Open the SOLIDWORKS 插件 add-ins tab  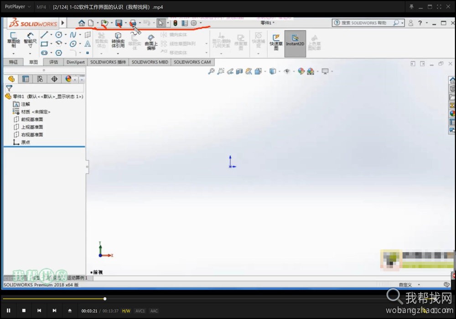tap(108, 62)
